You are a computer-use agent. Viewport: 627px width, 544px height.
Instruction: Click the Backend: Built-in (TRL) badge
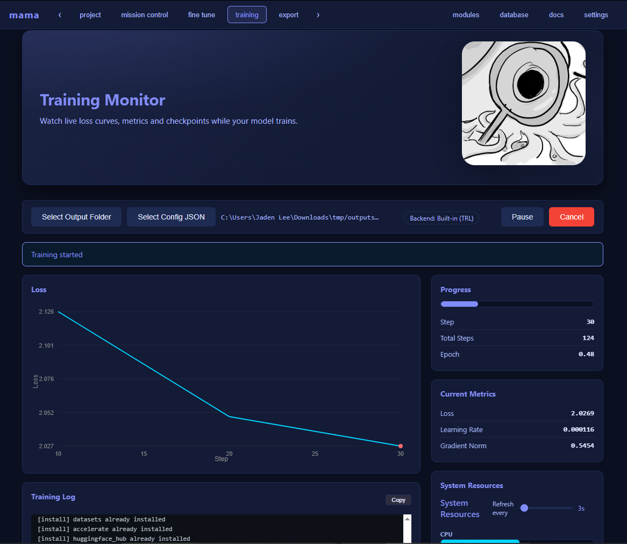pyautogui.click(x=441, y=218)
